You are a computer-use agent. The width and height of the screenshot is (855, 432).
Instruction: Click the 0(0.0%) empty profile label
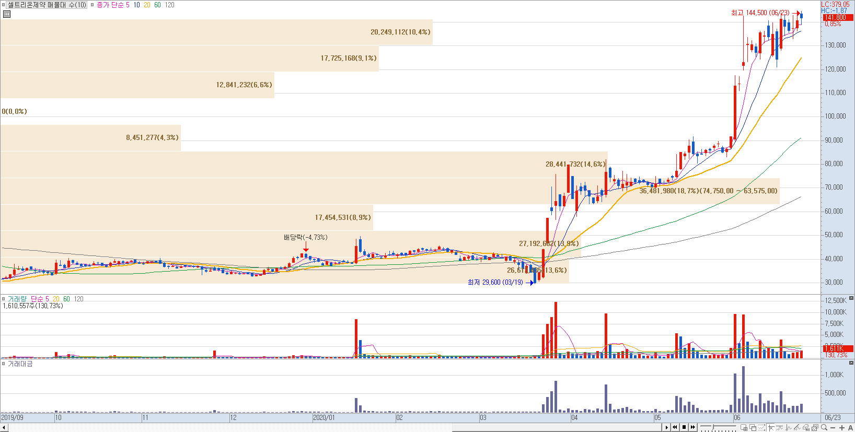tap(14, 111)
